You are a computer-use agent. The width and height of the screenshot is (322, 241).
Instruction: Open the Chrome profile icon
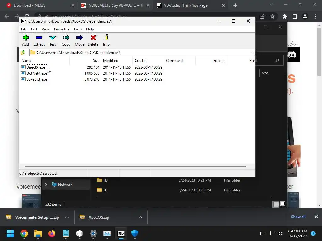(x=305, y=16)
